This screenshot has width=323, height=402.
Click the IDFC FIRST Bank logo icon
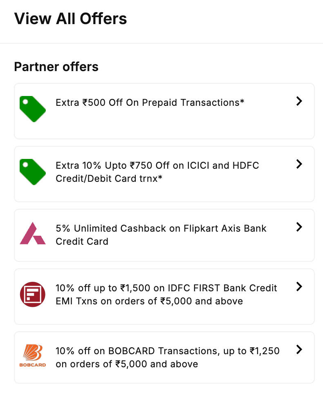(33, 294)
